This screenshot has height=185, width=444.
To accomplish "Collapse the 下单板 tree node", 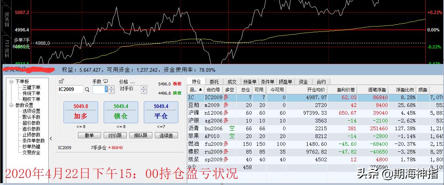I will point(12,81).
